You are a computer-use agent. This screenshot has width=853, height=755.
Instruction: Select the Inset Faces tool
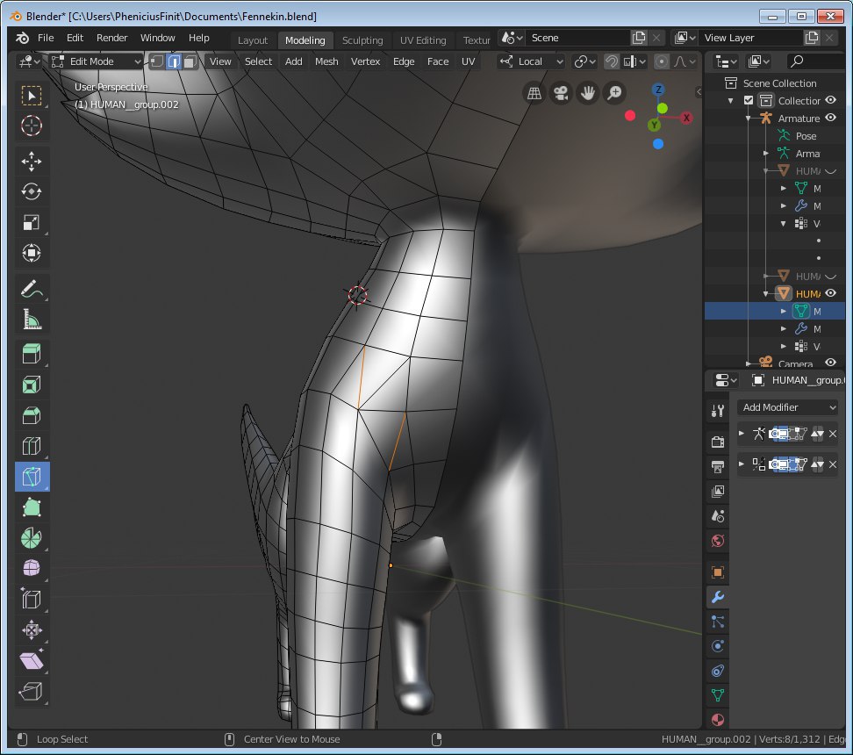(x=32, y=385)
